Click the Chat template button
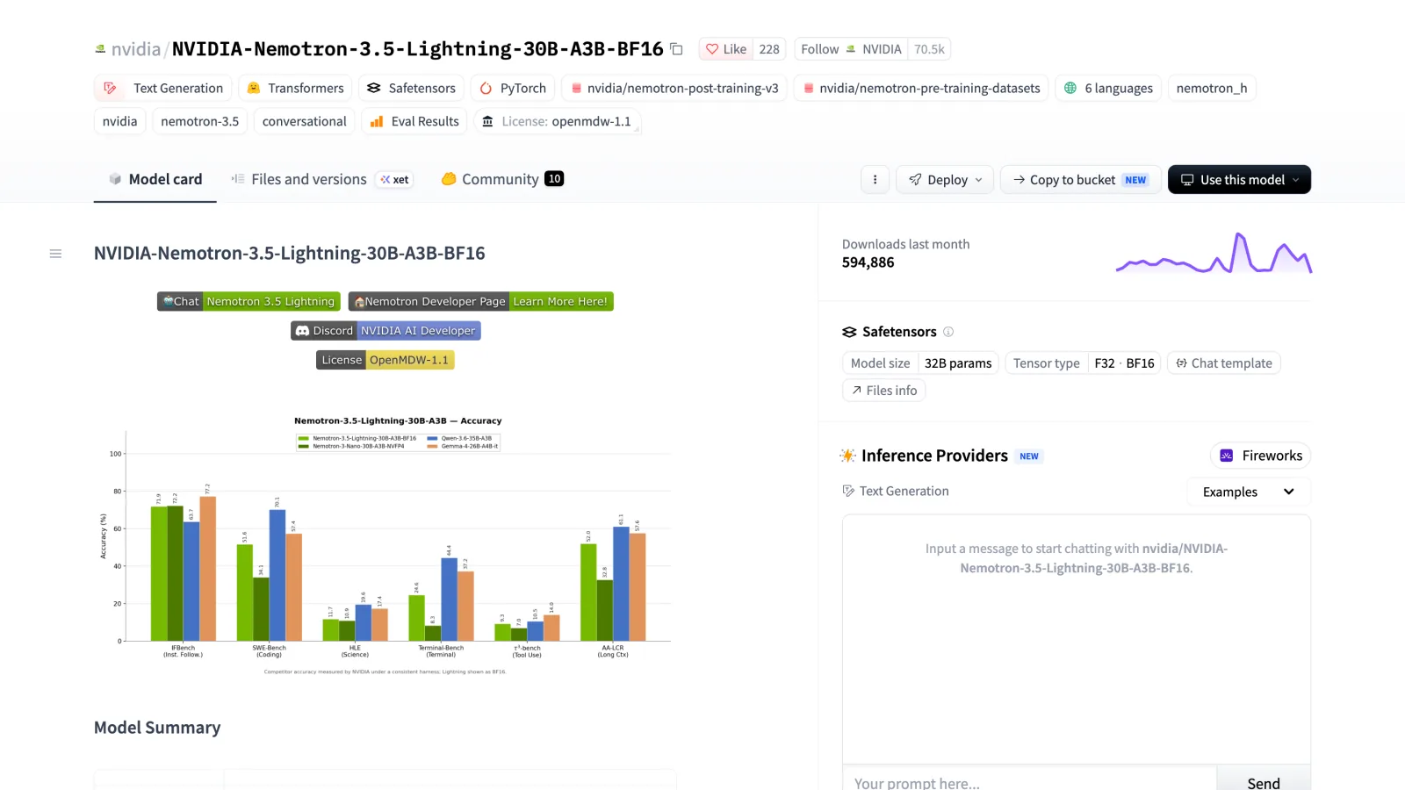Viewport: 1405px width, 790px height. click(1224, 363)
